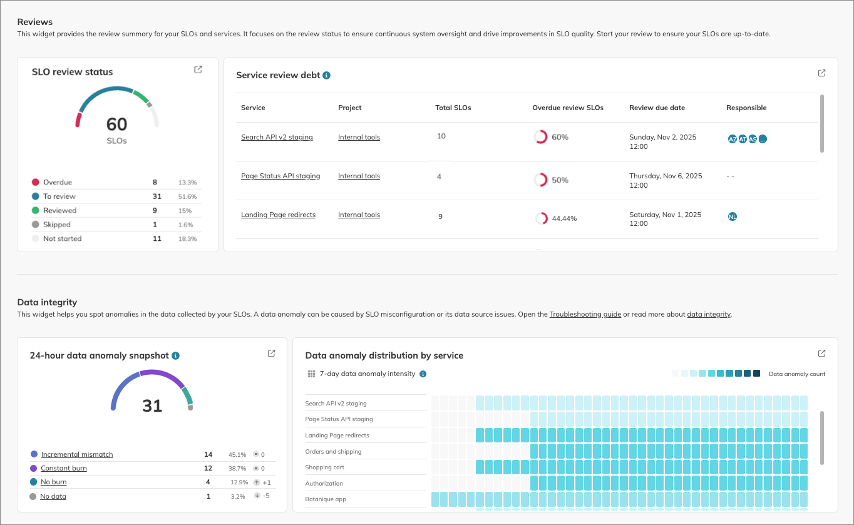
Task: Open the Troubleshooting guide link
Action: point(585,314)
